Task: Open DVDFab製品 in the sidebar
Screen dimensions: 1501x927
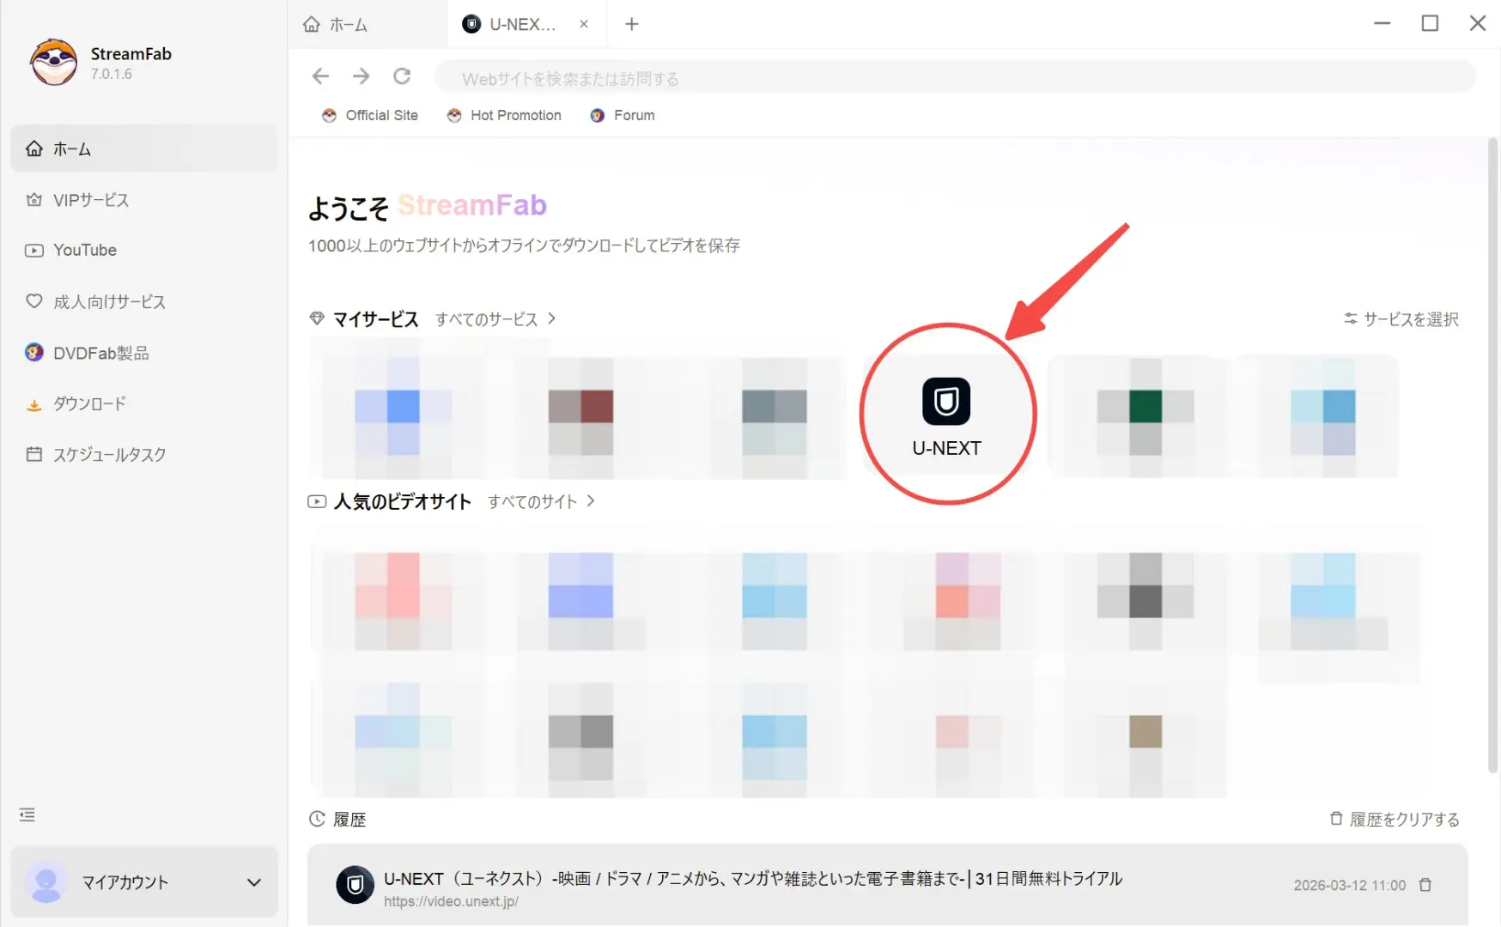Action: point(144,353)
